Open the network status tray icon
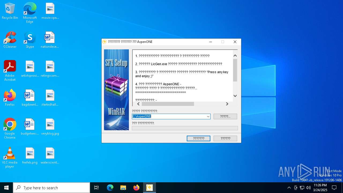343x193 pixels. pyautogui.click(x=302, y=188)
